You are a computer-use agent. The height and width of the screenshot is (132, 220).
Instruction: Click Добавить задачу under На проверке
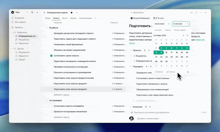(62, 117)
